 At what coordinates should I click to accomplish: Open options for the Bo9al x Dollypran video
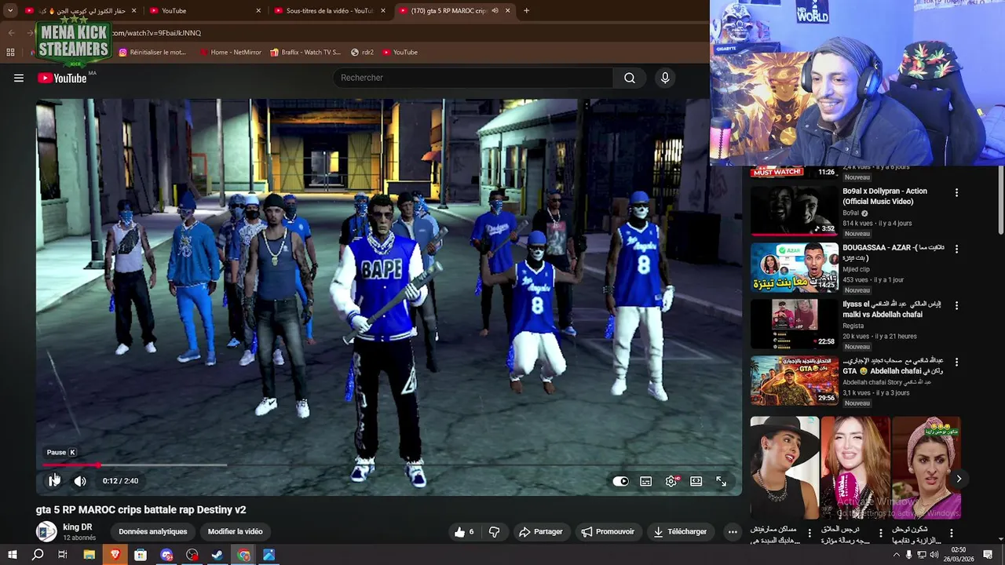tap(956, 192)
